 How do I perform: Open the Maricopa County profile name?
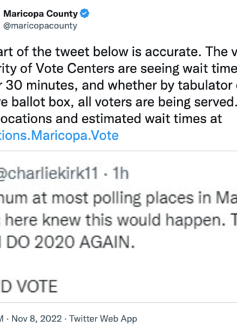coord(41,14)
